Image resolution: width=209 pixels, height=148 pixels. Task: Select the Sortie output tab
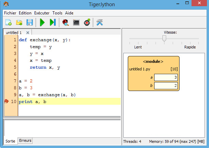(x=10, y=141)
